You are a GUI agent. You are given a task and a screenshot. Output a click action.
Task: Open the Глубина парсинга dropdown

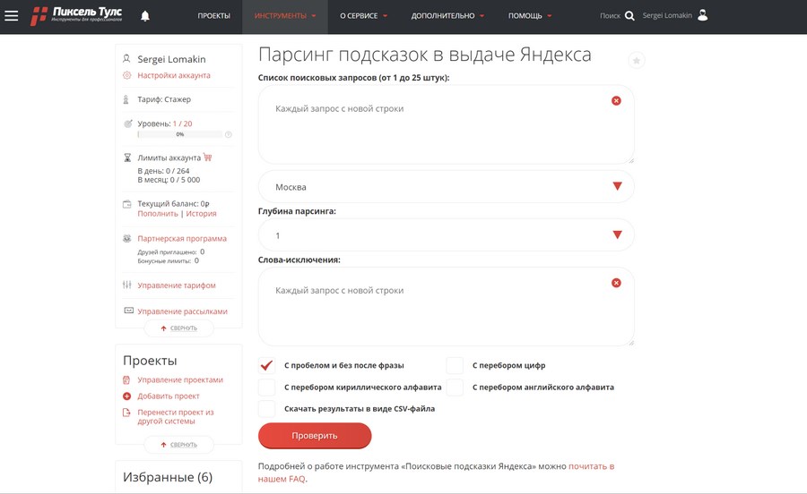click(447, 235)
